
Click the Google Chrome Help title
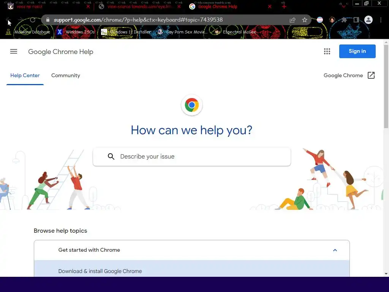(x=60, y=52)
